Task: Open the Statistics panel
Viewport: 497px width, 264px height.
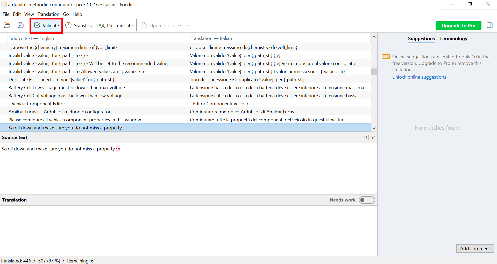Action: tap(79, 25)
